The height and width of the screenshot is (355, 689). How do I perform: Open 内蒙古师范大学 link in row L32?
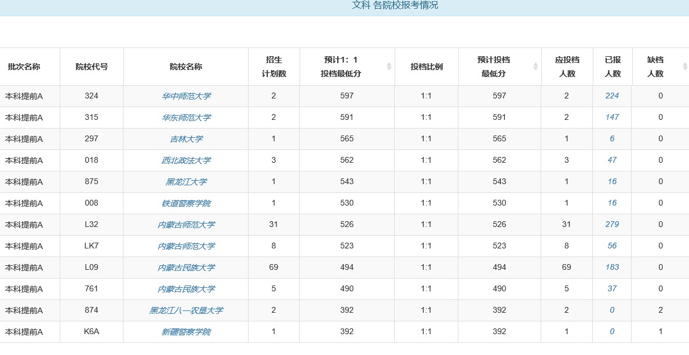[x=185, y=225]
